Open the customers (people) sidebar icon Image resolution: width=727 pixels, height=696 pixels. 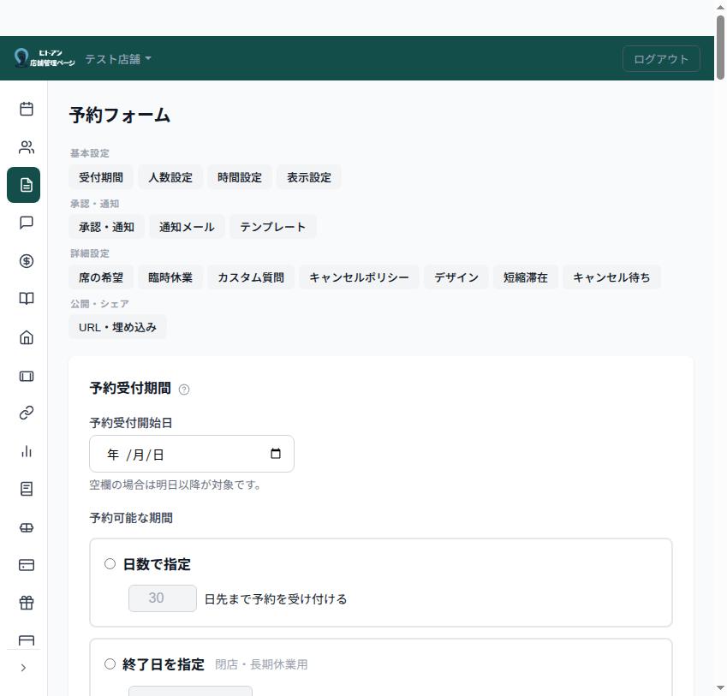[27, 147]
